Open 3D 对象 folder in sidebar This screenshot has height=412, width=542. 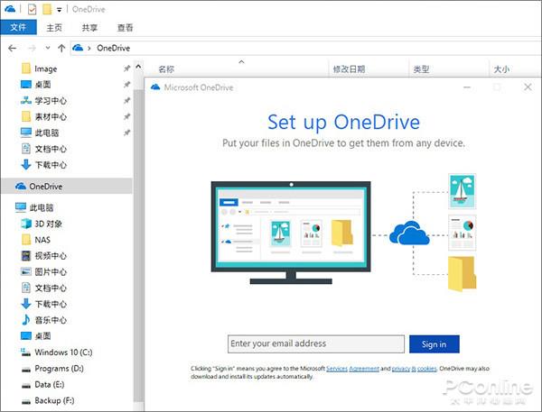pos(50,224)
